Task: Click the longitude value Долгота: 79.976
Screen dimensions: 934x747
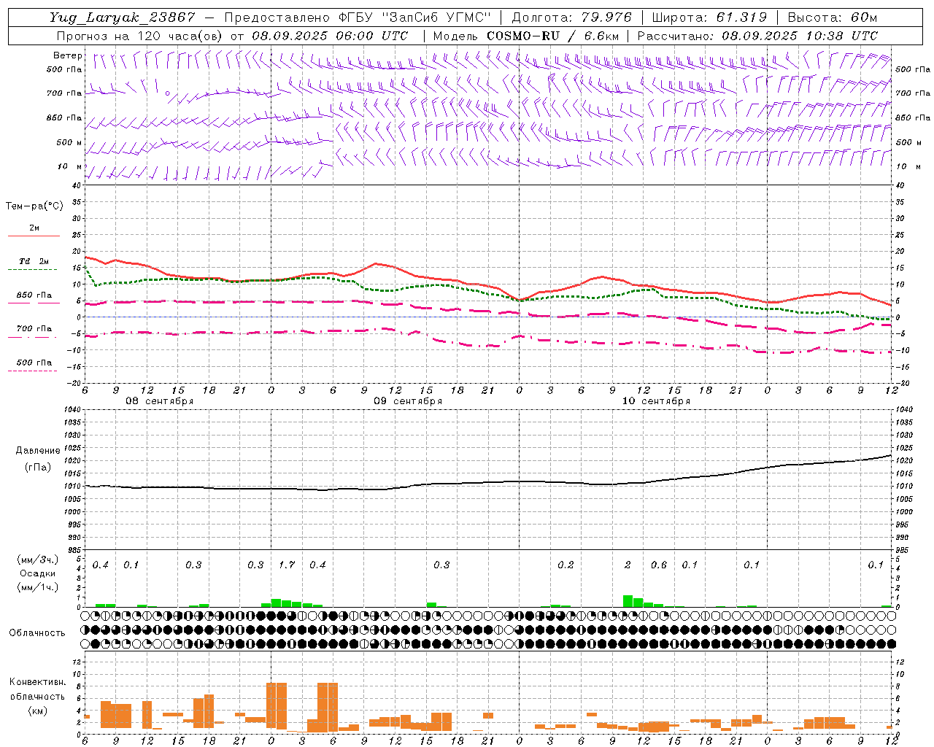Action: click(572, 18)
